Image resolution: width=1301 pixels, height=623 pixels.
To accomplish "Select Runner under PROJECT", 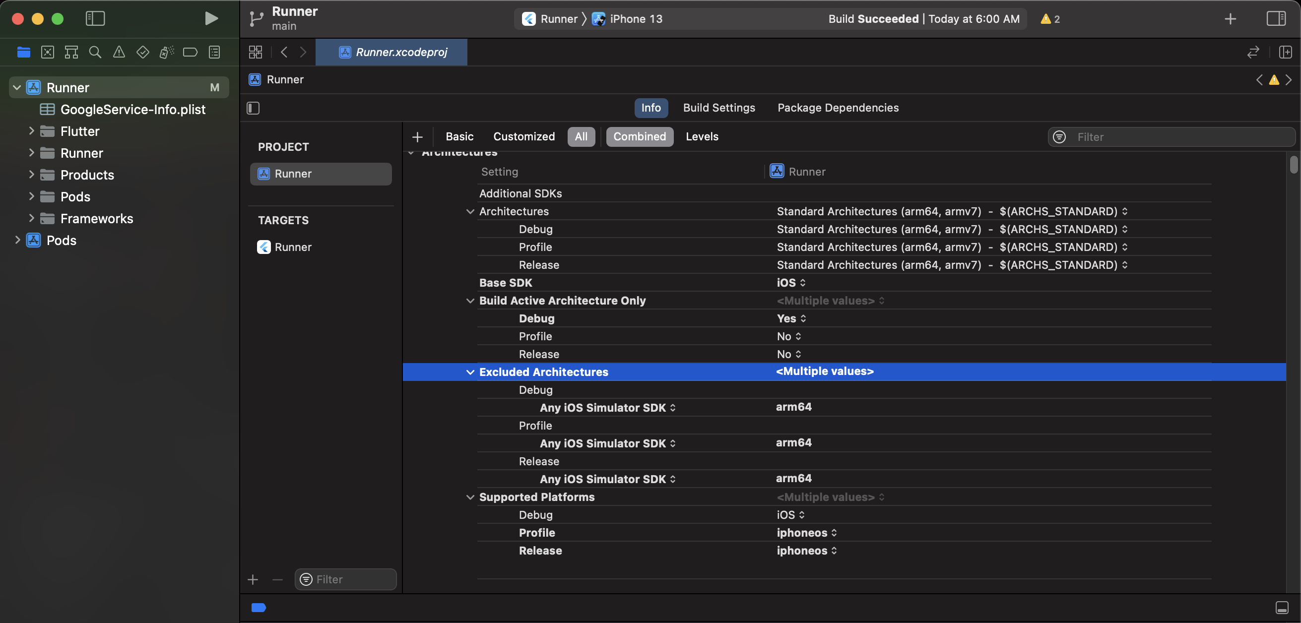I will click(x=321, y=174).
